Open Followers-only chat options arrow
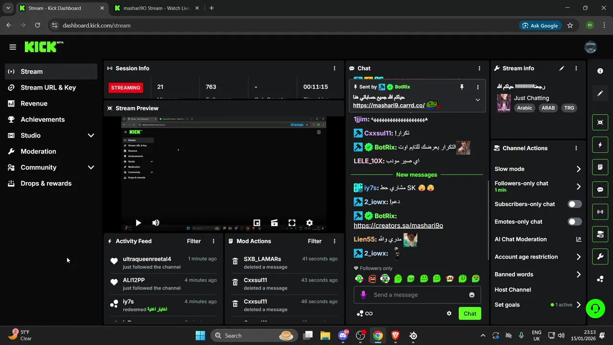Screen dimensions: 613x345 579,186
